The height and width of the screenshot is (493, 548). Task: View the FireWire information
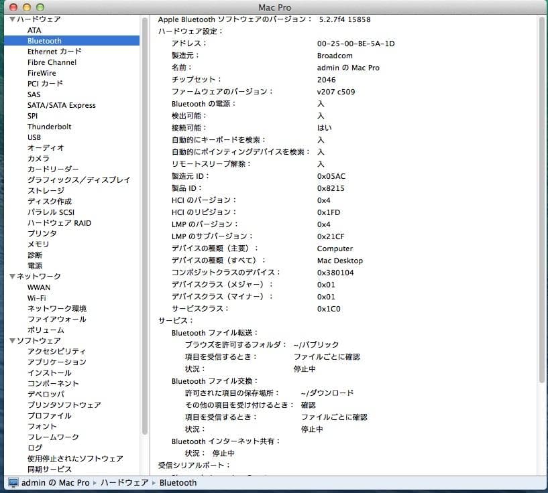(40, 73)
